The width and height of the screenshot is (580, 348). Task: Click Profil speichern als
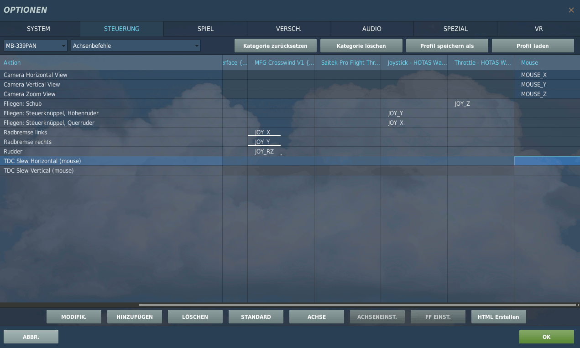447,46
